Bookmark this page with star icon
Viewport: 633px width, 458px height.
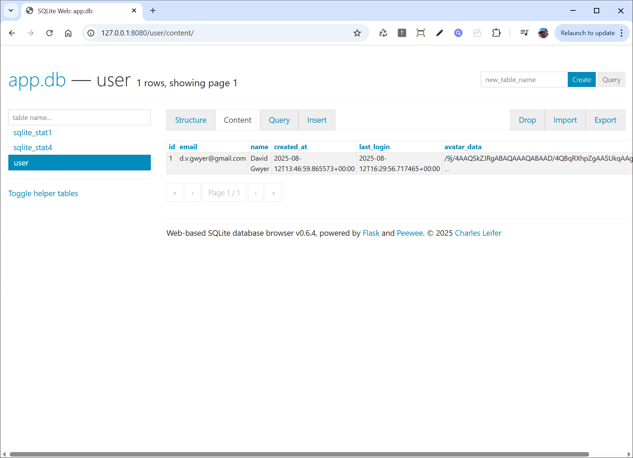click(357, 33)
